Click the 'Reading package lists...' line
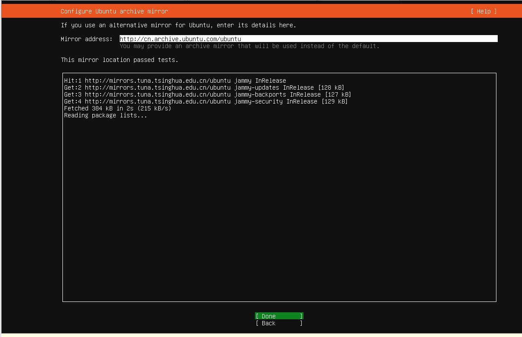 tap(106, 115)
